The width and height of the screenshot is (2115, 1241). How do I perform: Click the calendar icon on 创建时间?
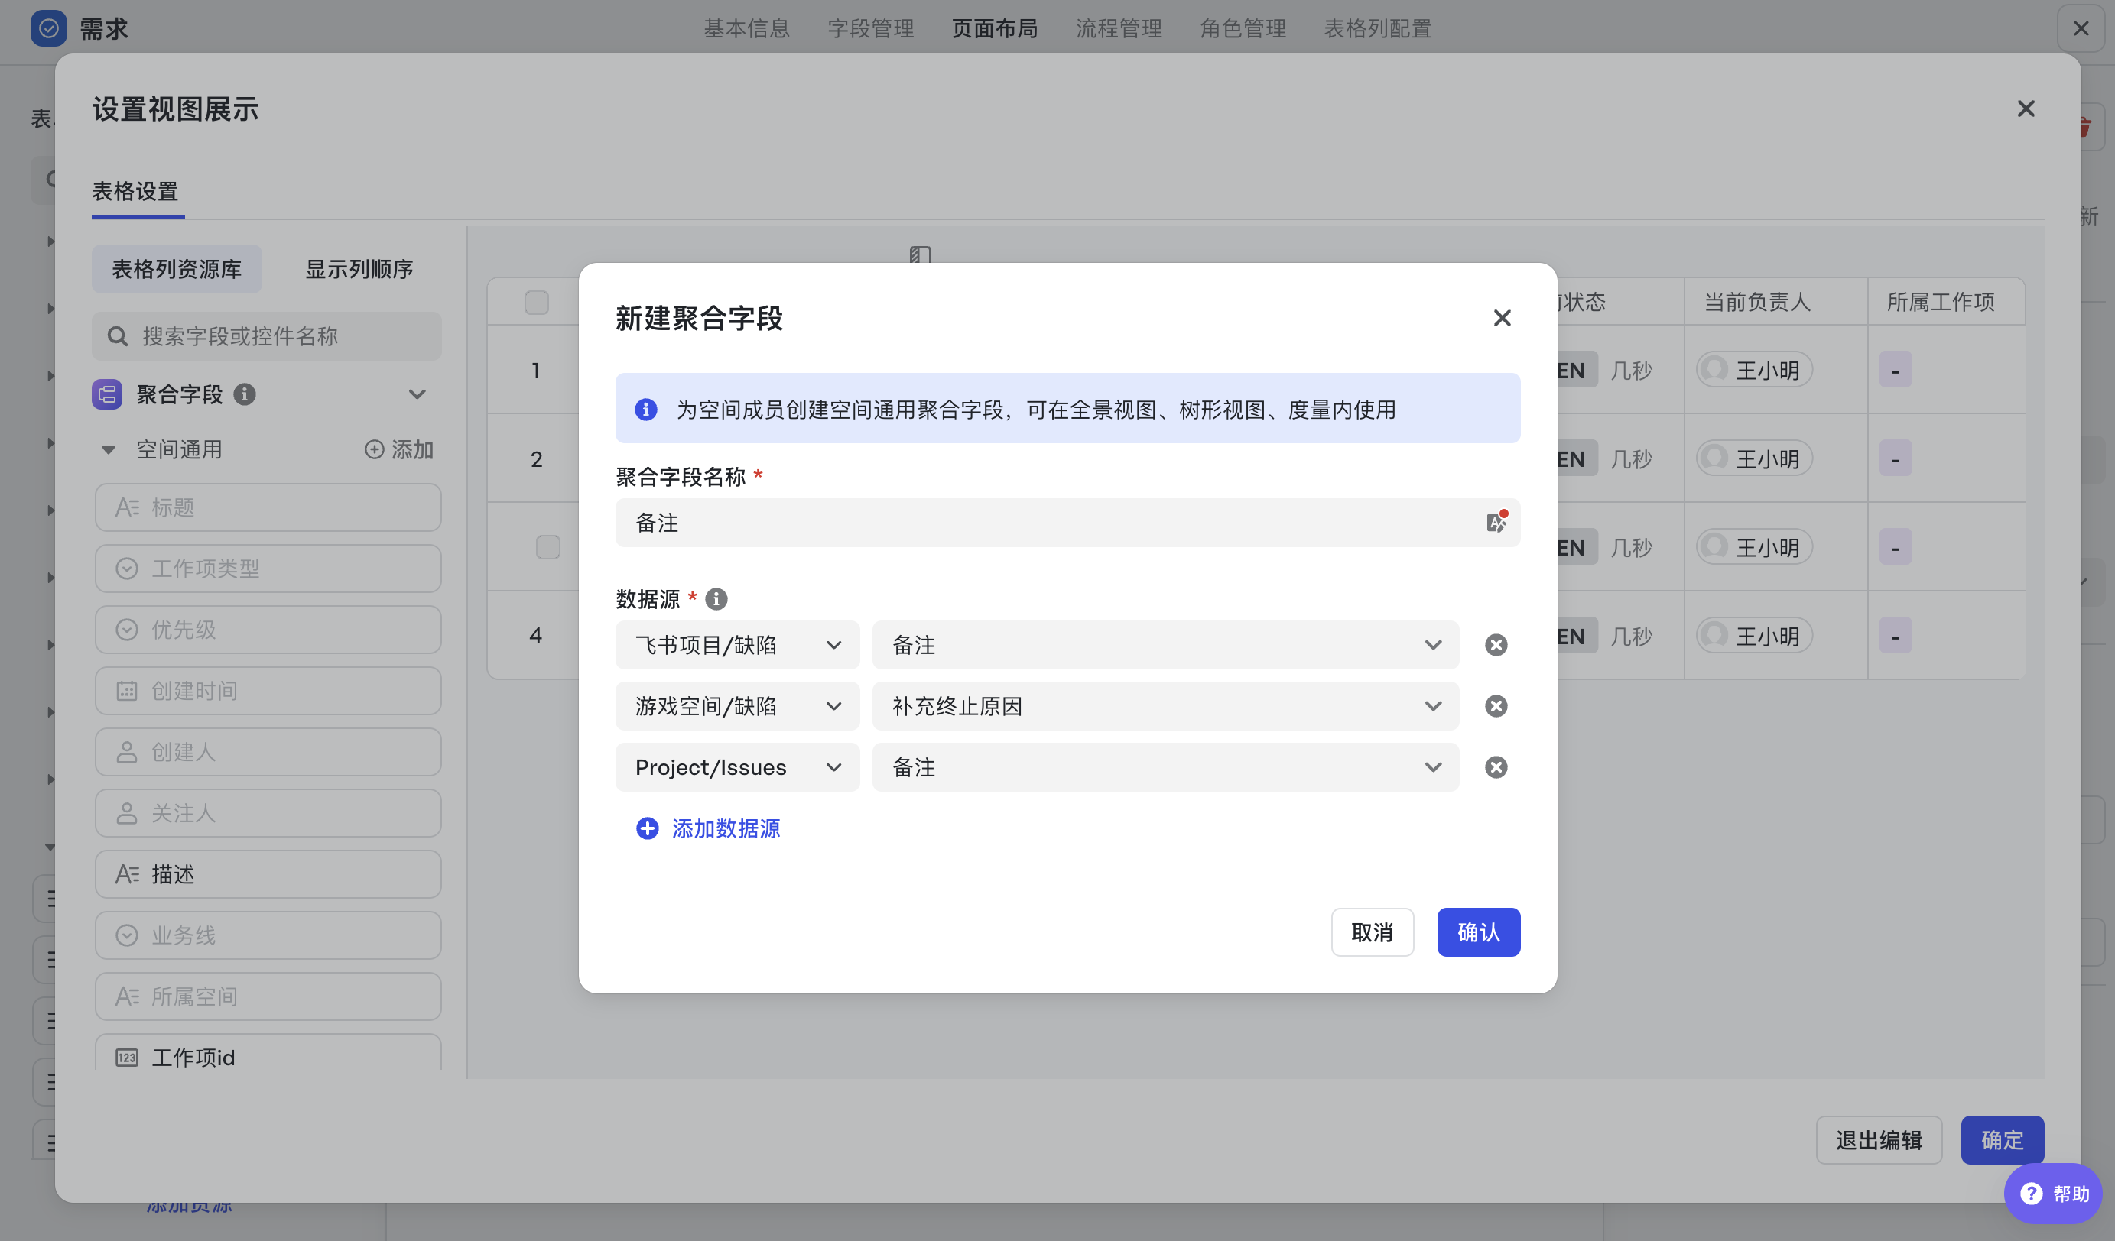127,691
